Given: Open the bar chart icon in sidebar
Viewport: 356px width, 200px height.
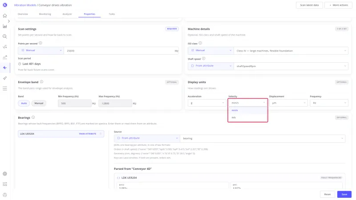Looking at the screenshot, I should coord(5,26).
